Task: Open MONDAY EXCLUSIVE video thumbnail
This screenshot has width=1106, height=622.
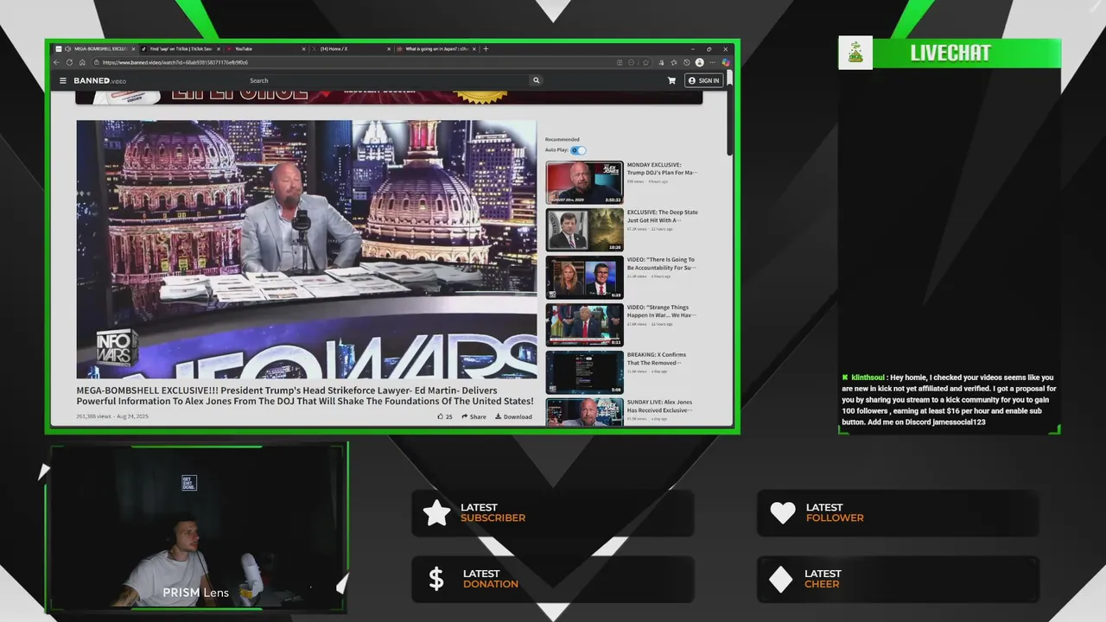Action: (x=584, y=182)
